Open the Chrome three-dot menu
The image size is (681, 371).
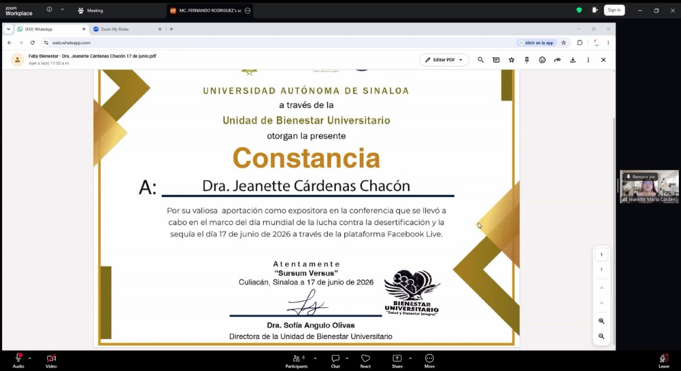(x=608, y=43)
